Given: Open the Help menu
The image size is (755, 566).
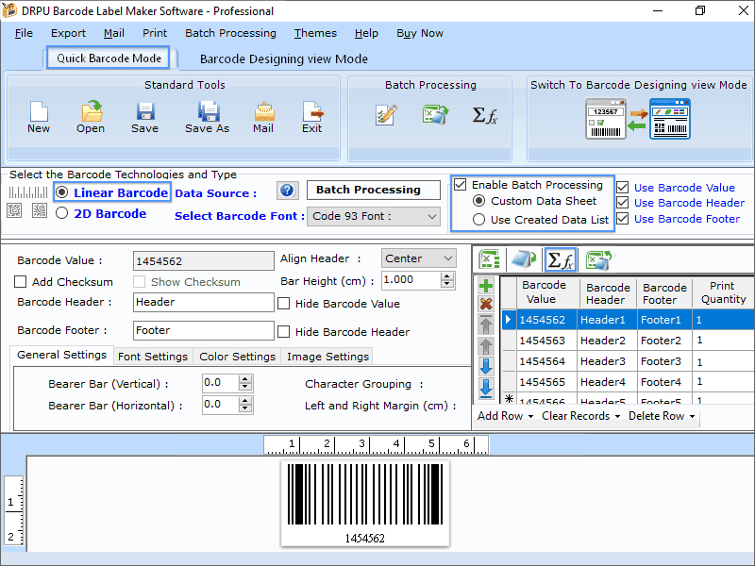Looking at the screenshot, I should point(366,33).
